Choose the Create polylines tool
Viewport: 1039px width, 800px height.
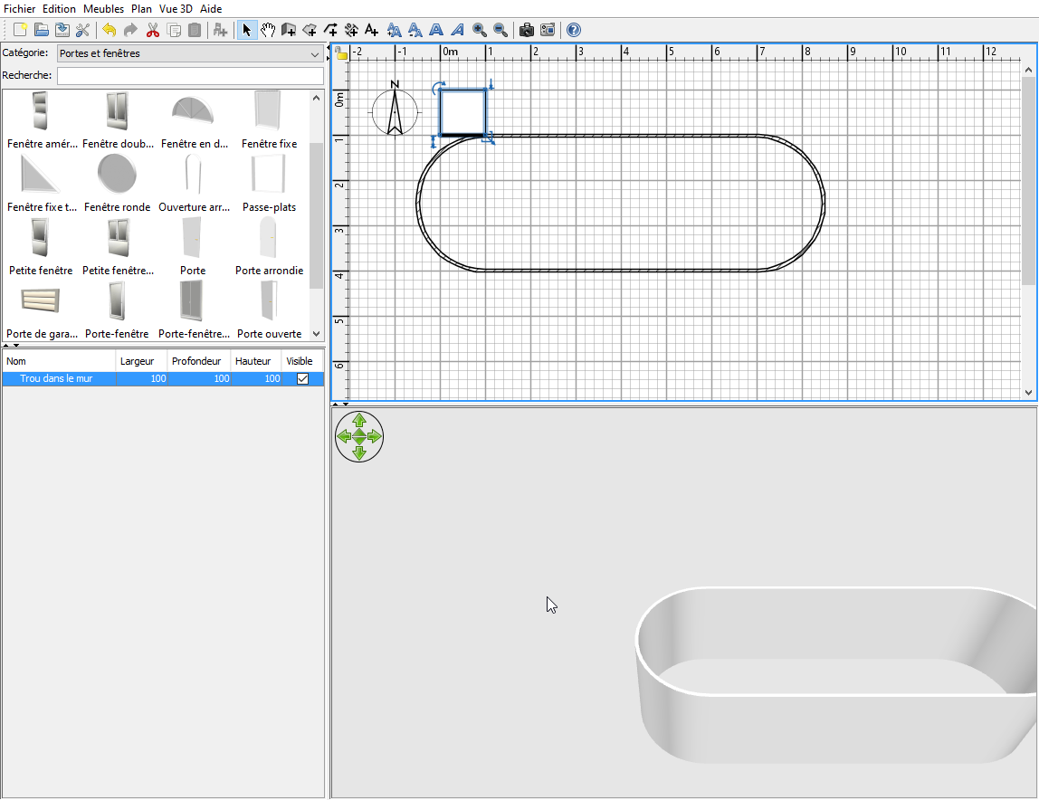[330, 30]
